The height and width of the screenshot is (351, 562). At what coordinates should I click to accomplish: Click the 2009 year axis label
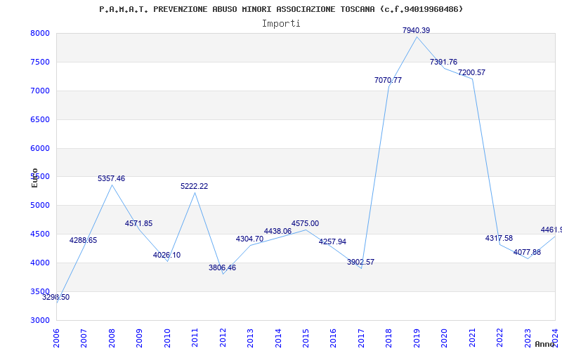click(139, 338)
